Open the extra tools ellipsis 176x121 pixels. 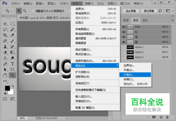(5, 81)
